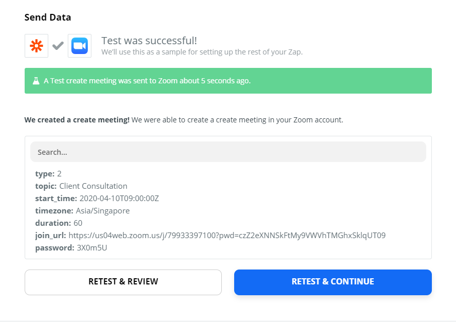Image resolution: width=456 pixels, height=323 pixels.
Task: Focus the Search field in results
Action: point(228,152)
